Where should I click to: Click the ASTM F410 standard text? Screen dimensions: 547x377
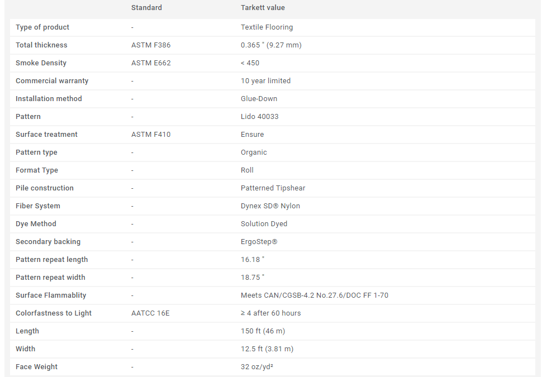[x=151, y=134]
